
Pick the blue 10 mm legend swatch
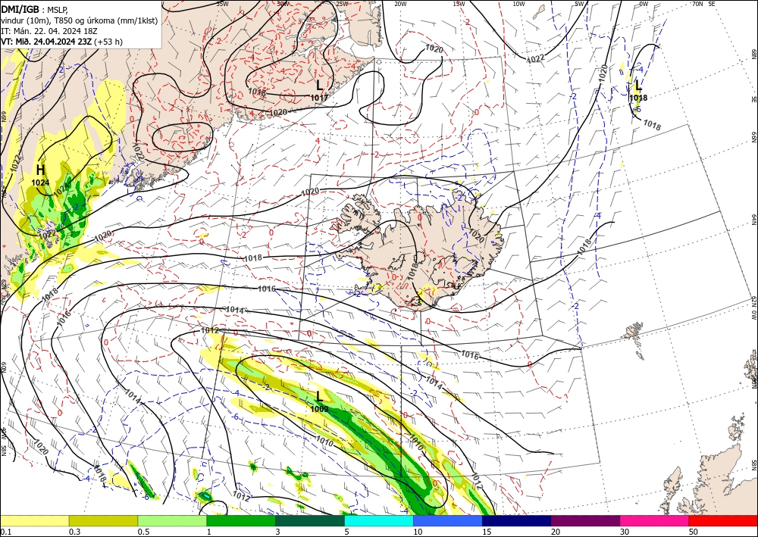coord(448,520)
